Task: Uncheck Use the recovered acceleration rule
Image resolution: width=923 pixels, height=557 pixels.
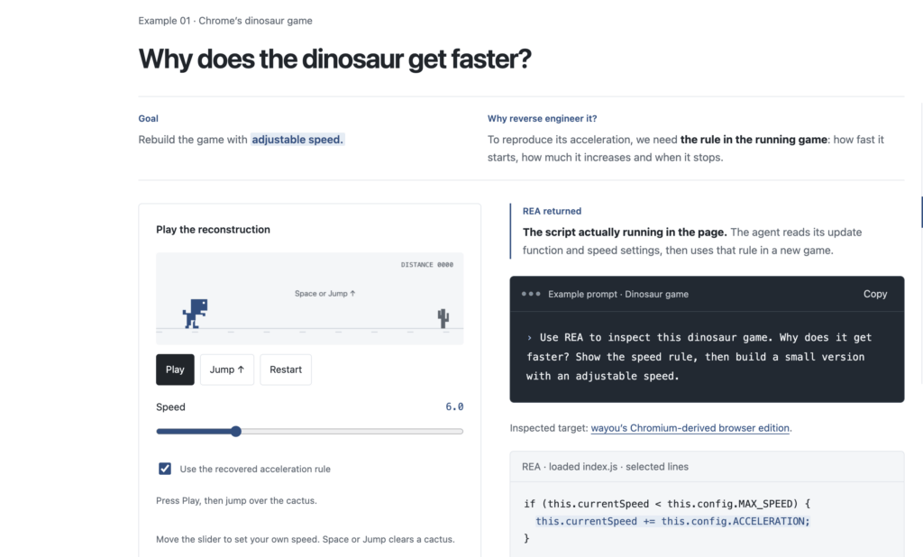Action: (x=165, y=469)
